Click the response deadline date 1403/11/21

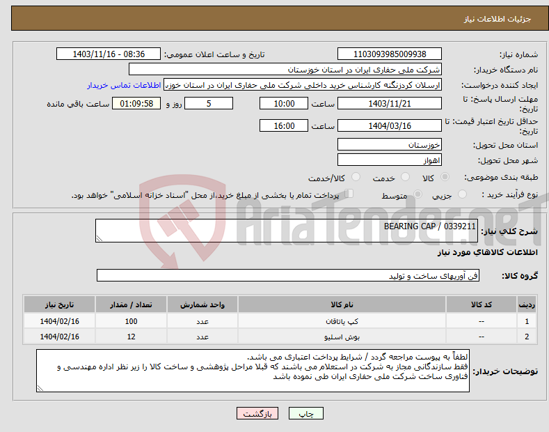[390, 103]
